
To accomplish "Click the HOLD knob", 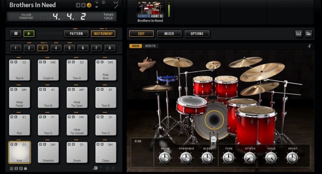I will pyautogui.click(x=271, y=158).
